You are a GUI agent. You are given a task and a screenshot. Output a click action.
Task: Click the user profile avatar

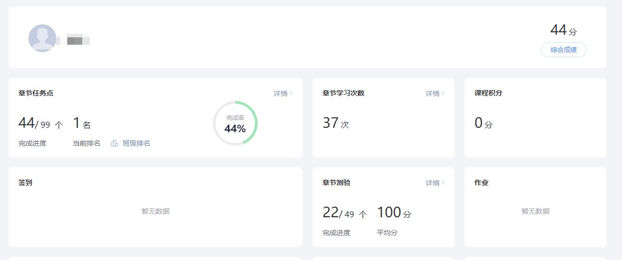(42, 38)
